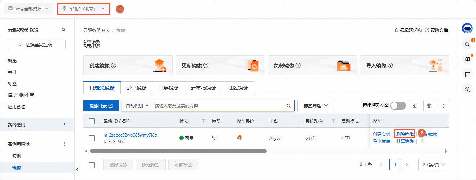Switch to 自定义镜像 tab

(x=102, y=88)
